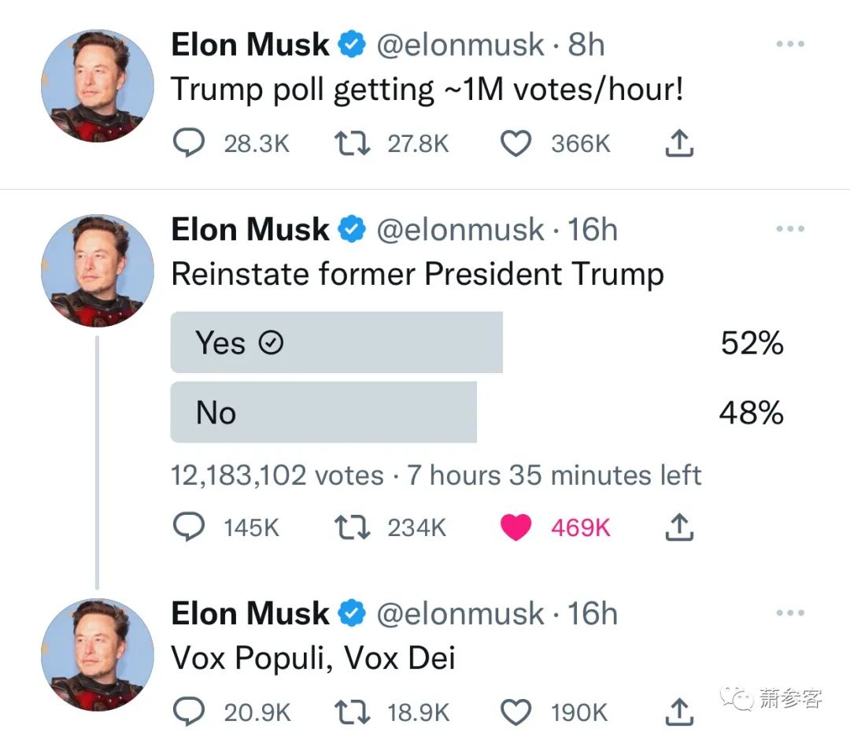Open the three-dot menu on poll tweet

pos(790,229)
